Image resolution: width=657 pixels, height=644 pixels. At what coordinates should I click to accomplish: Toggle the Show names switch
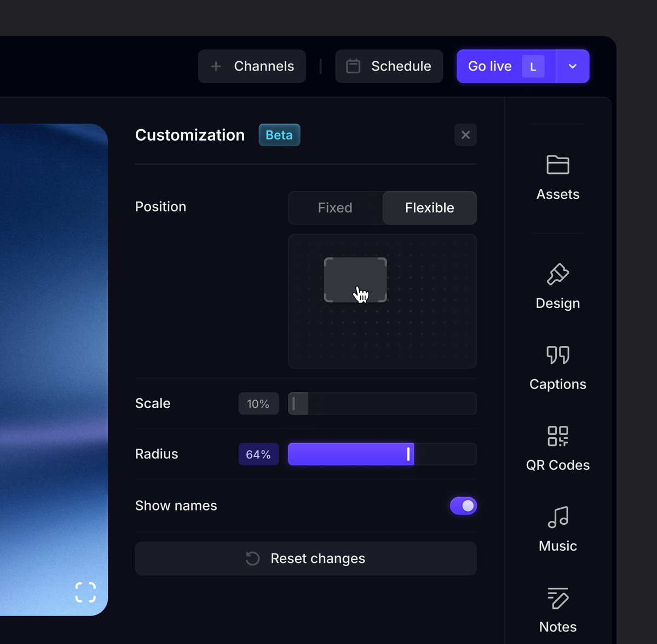[x=463, y=506]
